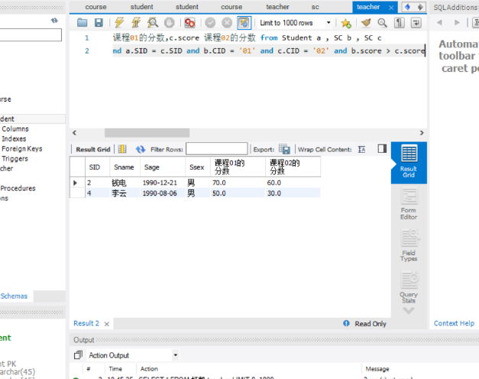Execute statement under cursor with lightning-cursor icon

(136, 23)
